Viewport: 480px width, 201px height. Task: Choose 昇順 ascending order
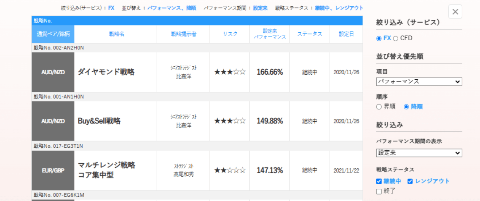pos(379,107)
